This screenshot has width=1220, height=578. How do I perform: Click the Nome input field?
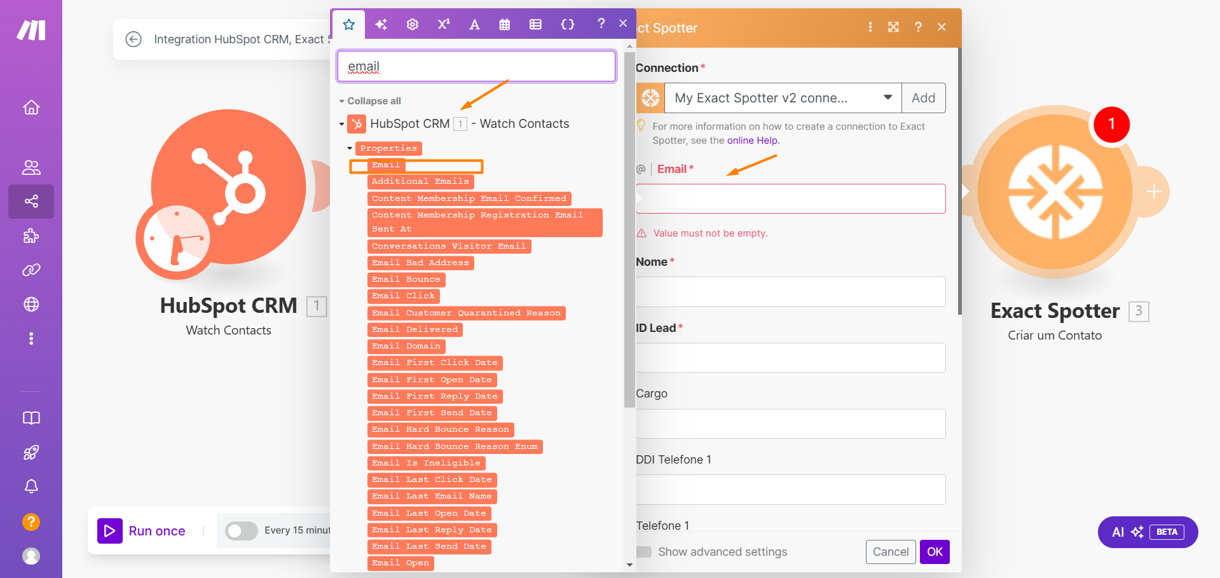click(790, 292)
